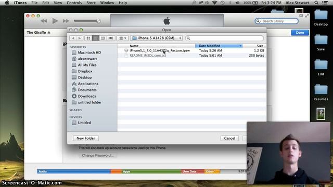Skip back to previous track in iTunes
The width and height of the screenshot is (333, 187).
[44, 21]
